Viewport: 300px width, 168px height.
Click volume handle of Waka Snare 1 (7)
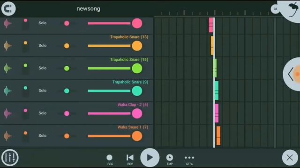click(x=137, y=136)
